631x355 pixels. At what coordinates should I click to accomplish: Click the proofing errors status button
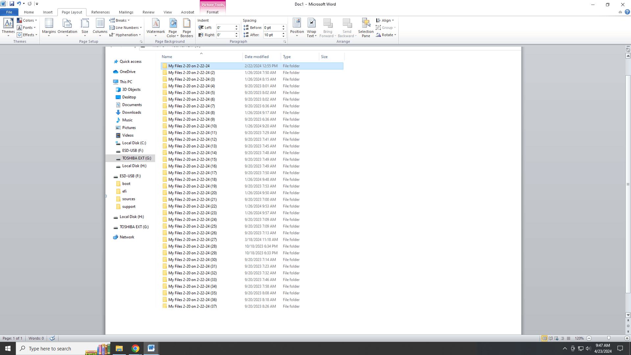52,338
